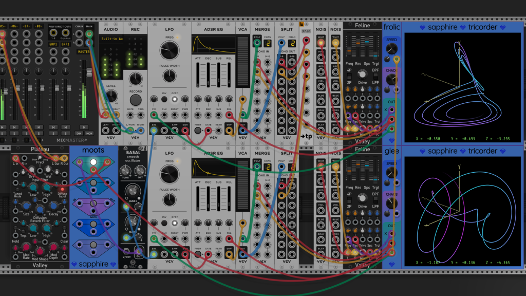Image resolution: width=526 pixels, height=296 pixels.
Task: Flip the 4P/2P switch on Feline beside frolic
Action: pos(349,76)
